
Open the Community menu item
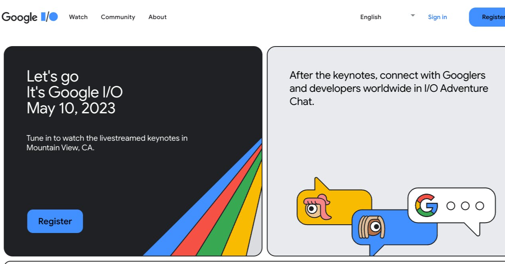point(118,17)
